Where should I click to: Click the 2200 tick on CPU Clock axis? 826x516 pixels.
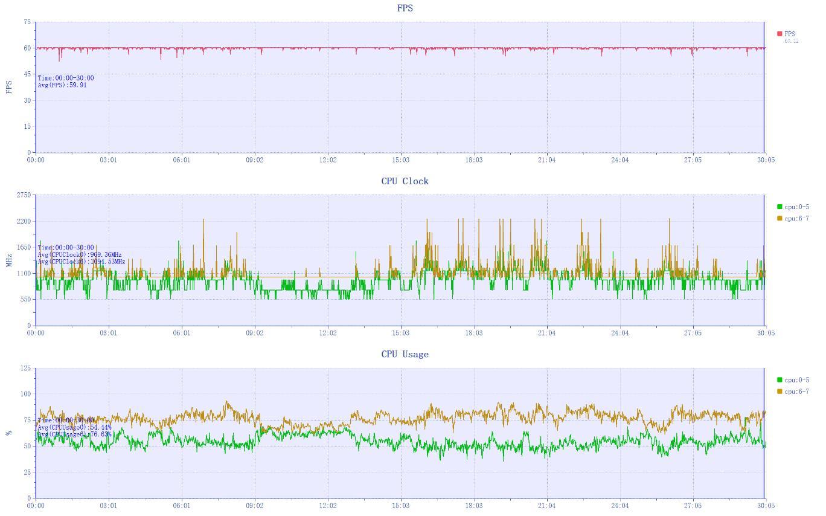click(24, 221)
